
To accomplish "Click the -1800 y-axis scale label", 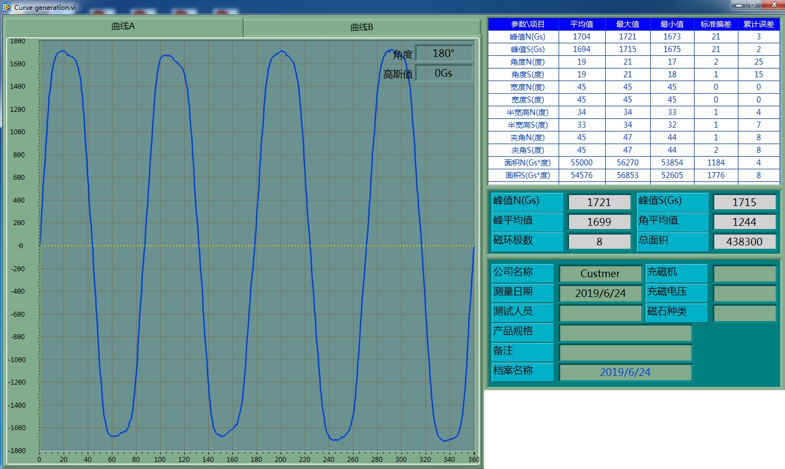I will click(x=16, y=451).
